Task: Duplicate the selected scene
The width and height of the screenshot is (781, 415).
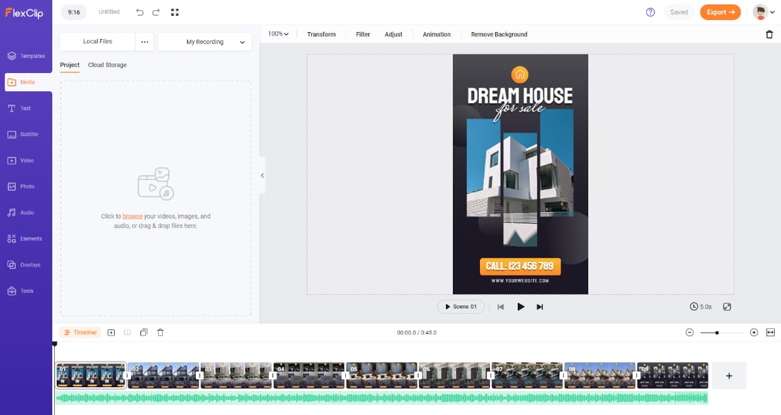Action: pyautogui.click(x=144, y=333)
